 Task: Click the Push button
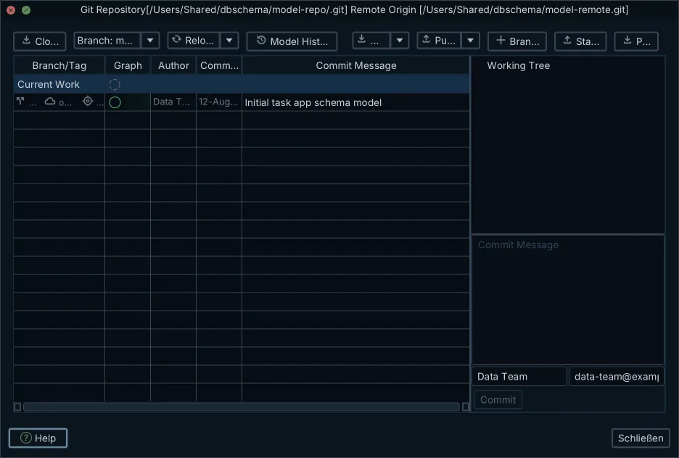point(439,41)
